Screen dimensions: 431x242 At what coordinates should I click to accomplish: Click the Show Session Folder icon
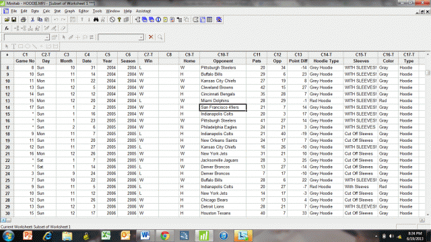point(137,19)
